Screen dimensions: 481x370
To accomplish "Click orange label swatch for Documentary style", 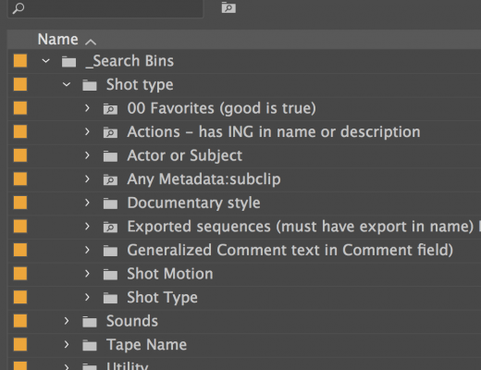I will [x=20, y=203].
